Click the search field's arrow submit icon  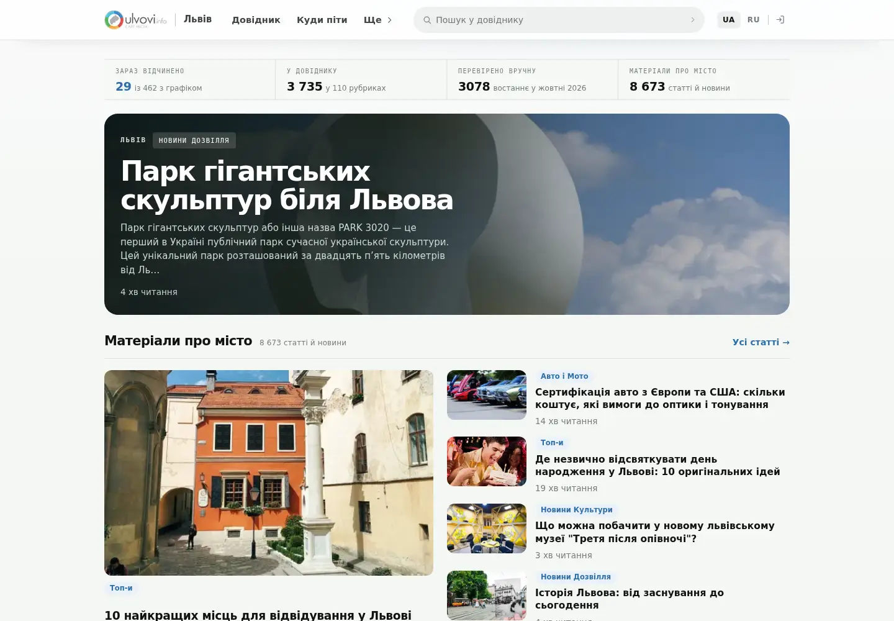(693, 20)
